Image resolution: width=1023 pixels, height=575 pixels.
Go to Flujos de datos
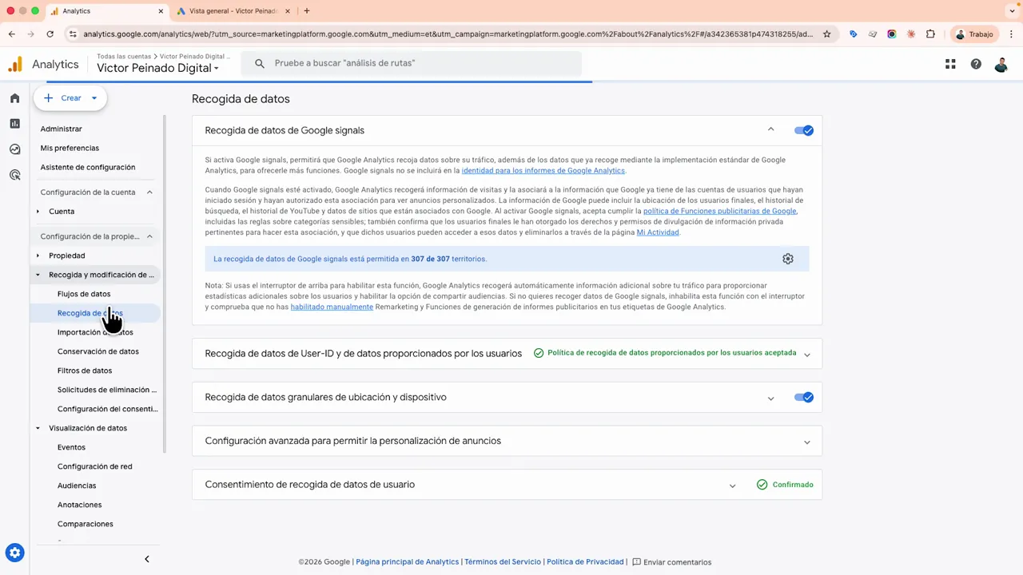[x=84, y=294]
